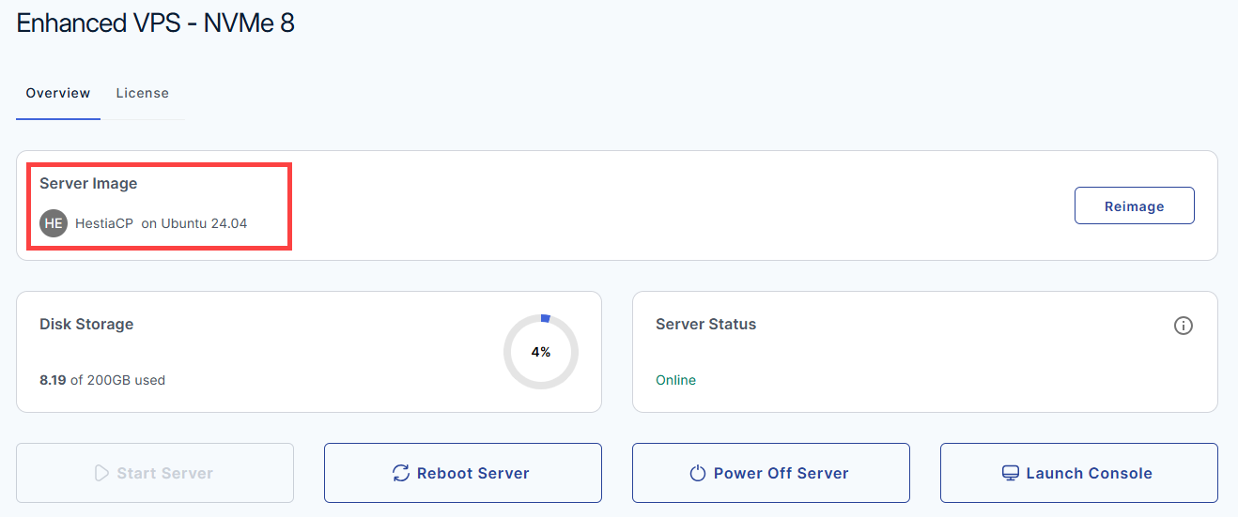This screenshot has width=1238, height=517.
Task: Click the info icon in Server Status
Action: [1184, 326]
